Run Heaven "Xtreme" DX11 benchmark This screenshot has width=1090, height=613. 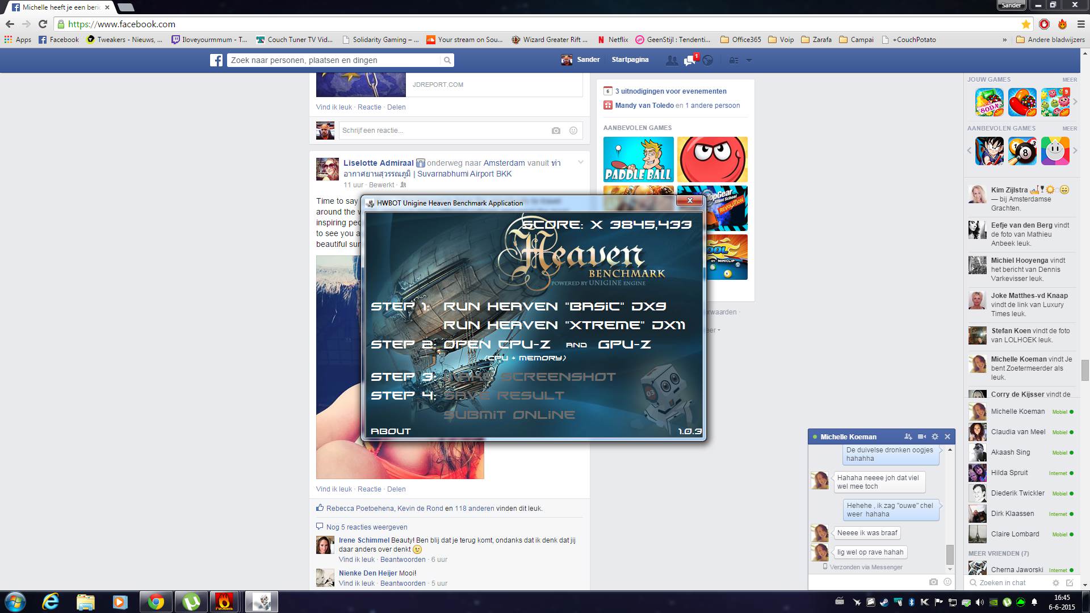[564, 325]
